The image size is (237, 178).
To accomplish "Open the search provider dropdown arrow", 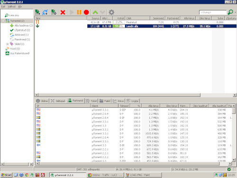I will [x=235, y=12].
